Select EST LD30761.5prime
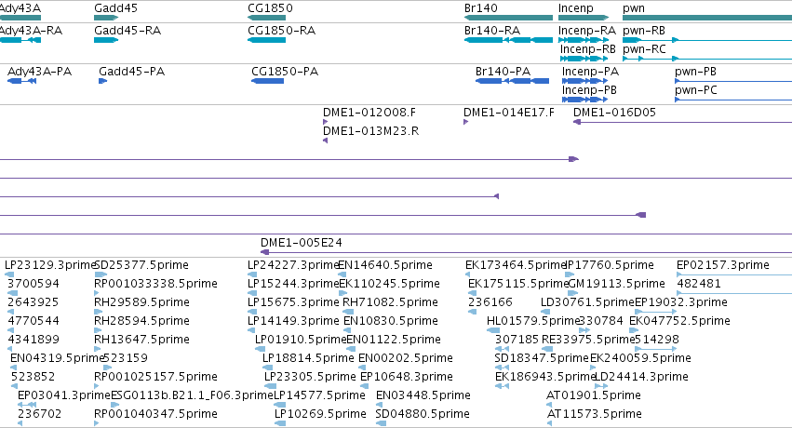Image resolution: width=792 pixels, height=428 pixels. click(587, 302)
